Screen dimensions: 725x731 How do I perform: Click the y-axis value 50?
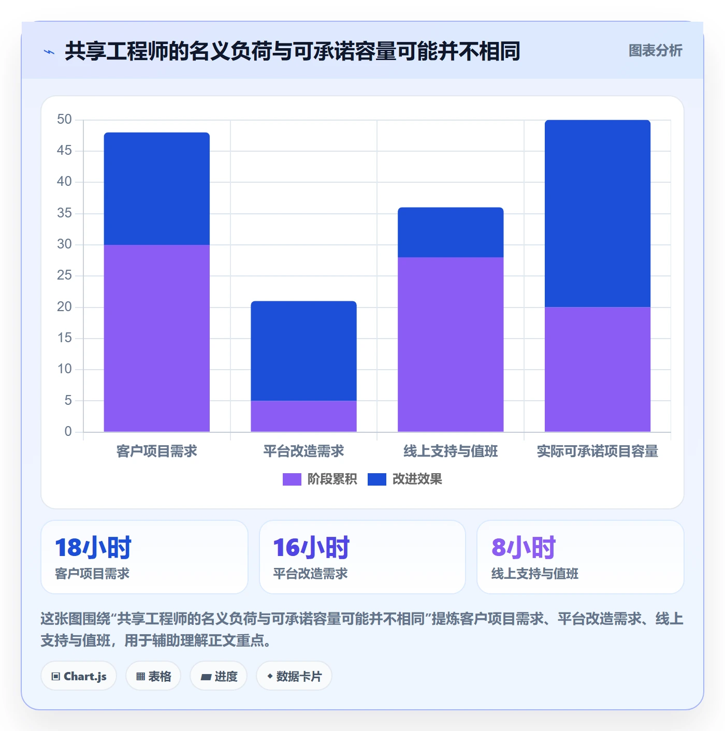[x=64, y=120]
